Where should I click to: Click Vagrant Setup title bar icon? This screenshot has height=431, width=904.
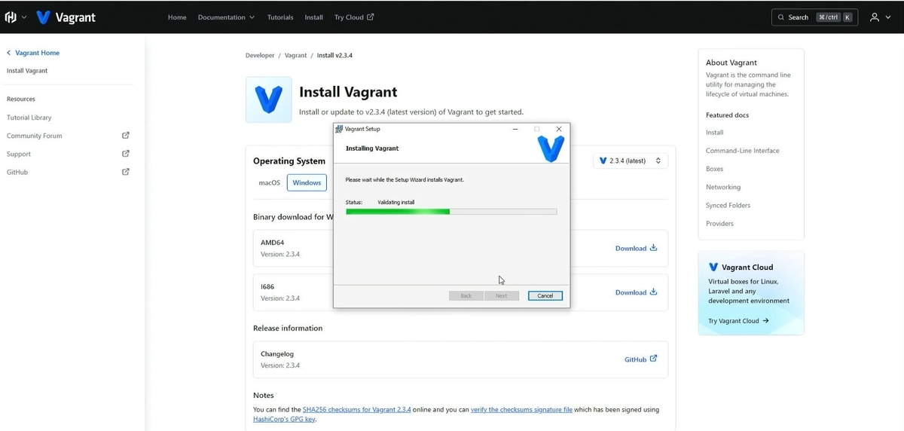coord(339,129)
